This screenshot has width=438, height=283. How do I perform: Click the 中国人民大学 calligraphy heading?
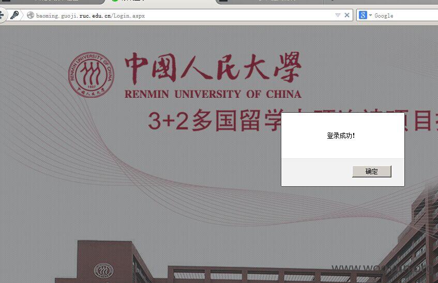(213, 68)
